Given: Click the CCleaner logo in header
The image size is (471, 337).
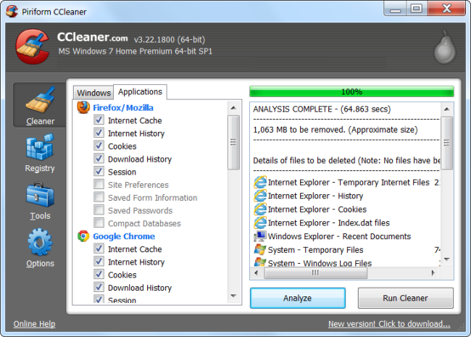Looking at the screenshot, I should [x=33, y=46].
